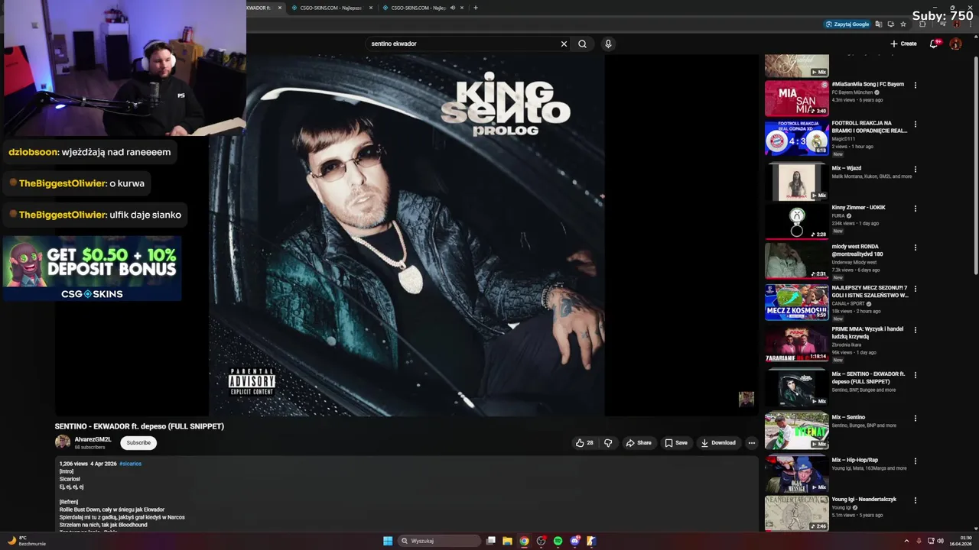Screen dimensions: 979x550
Task: Open AlvarezGM2L channel avatar
Action: click(63, 442)
